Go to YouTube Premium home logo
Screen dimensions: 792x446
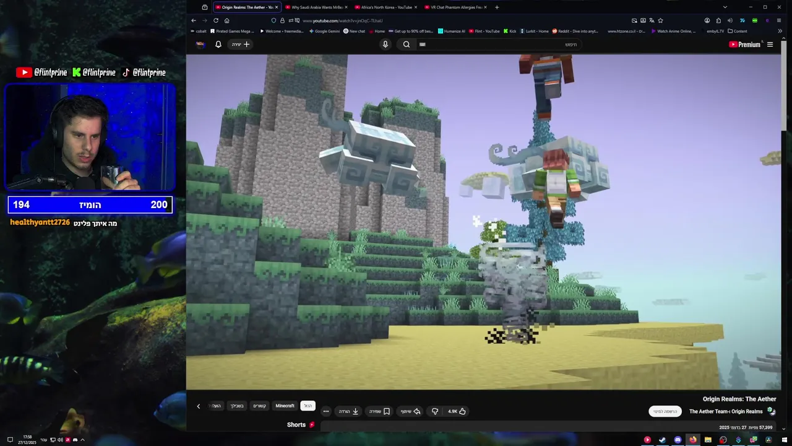click(745, 44)
